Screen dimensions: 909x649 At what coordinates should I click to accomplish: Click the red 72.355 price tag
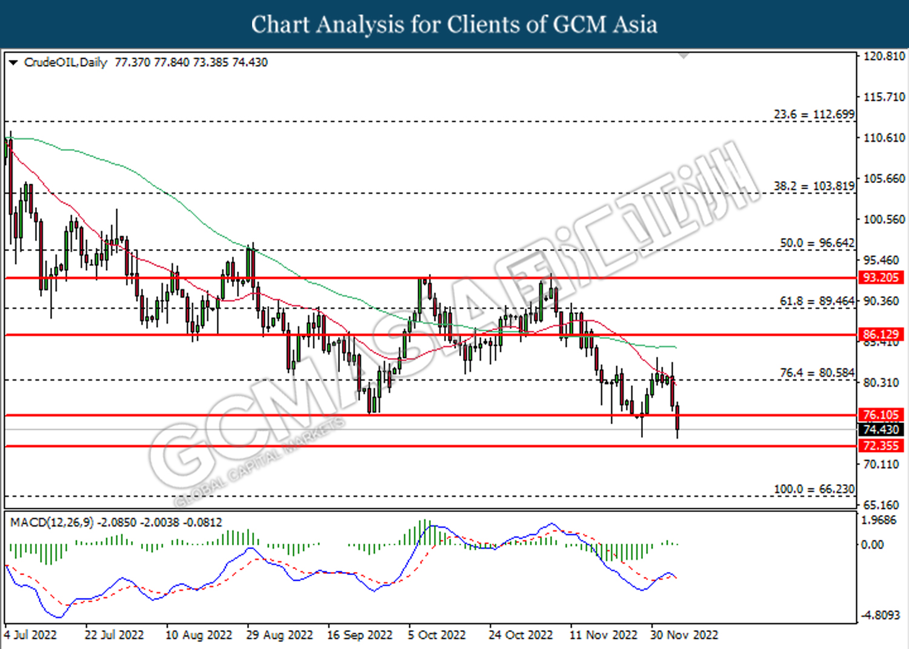pyautogui.click(x=881, y=446)
